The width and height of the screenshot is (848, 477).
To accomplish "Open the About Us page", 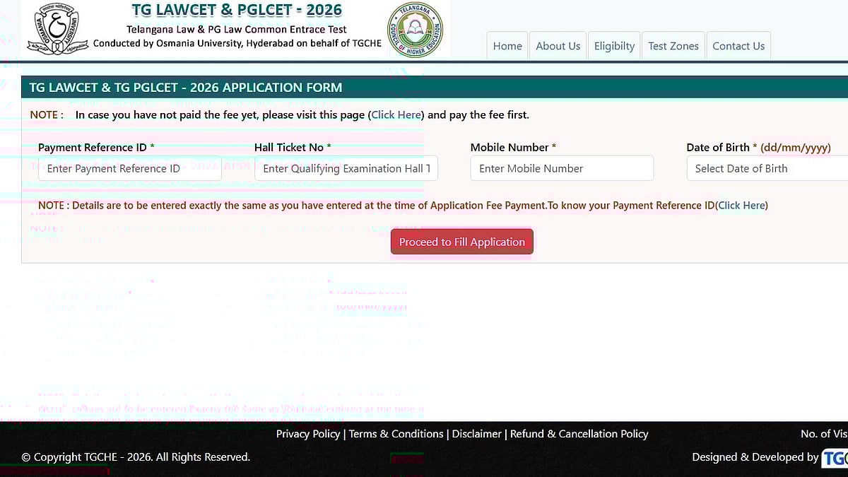I will point(558,45).
